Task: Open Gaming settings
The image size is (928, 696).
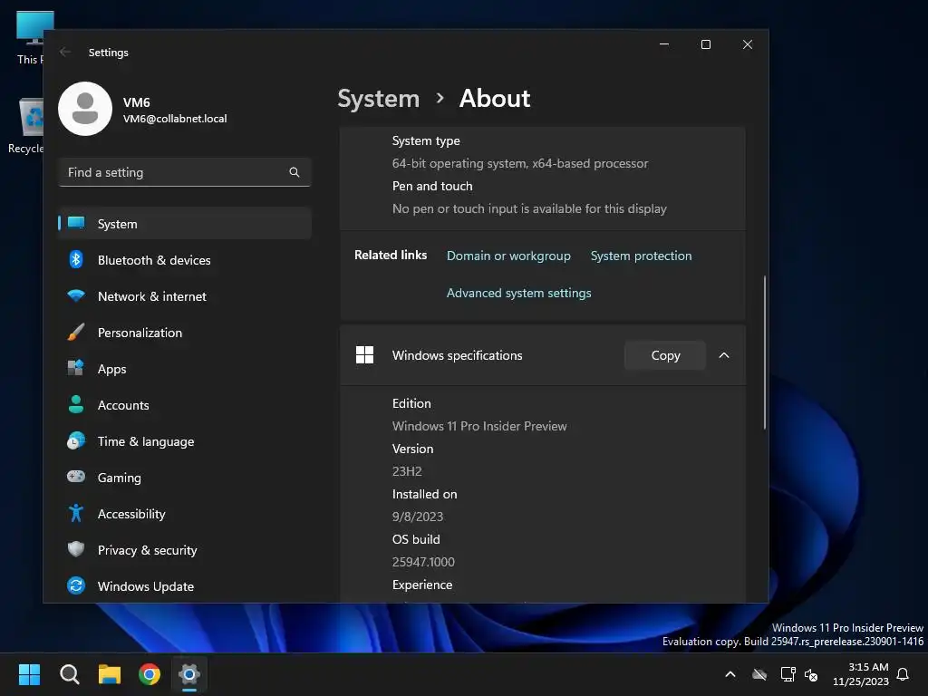Action: (x=185, y=478)
